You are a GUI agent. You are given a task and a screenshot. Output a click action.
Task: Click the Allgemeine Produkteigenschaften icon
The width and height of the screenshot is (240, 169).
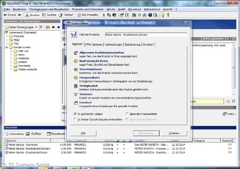tap(76, 53)
